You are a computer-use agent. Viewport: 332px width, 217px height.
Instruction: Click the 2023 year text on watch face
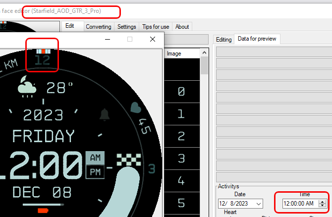pyautogui.click(x=43, y=115)
